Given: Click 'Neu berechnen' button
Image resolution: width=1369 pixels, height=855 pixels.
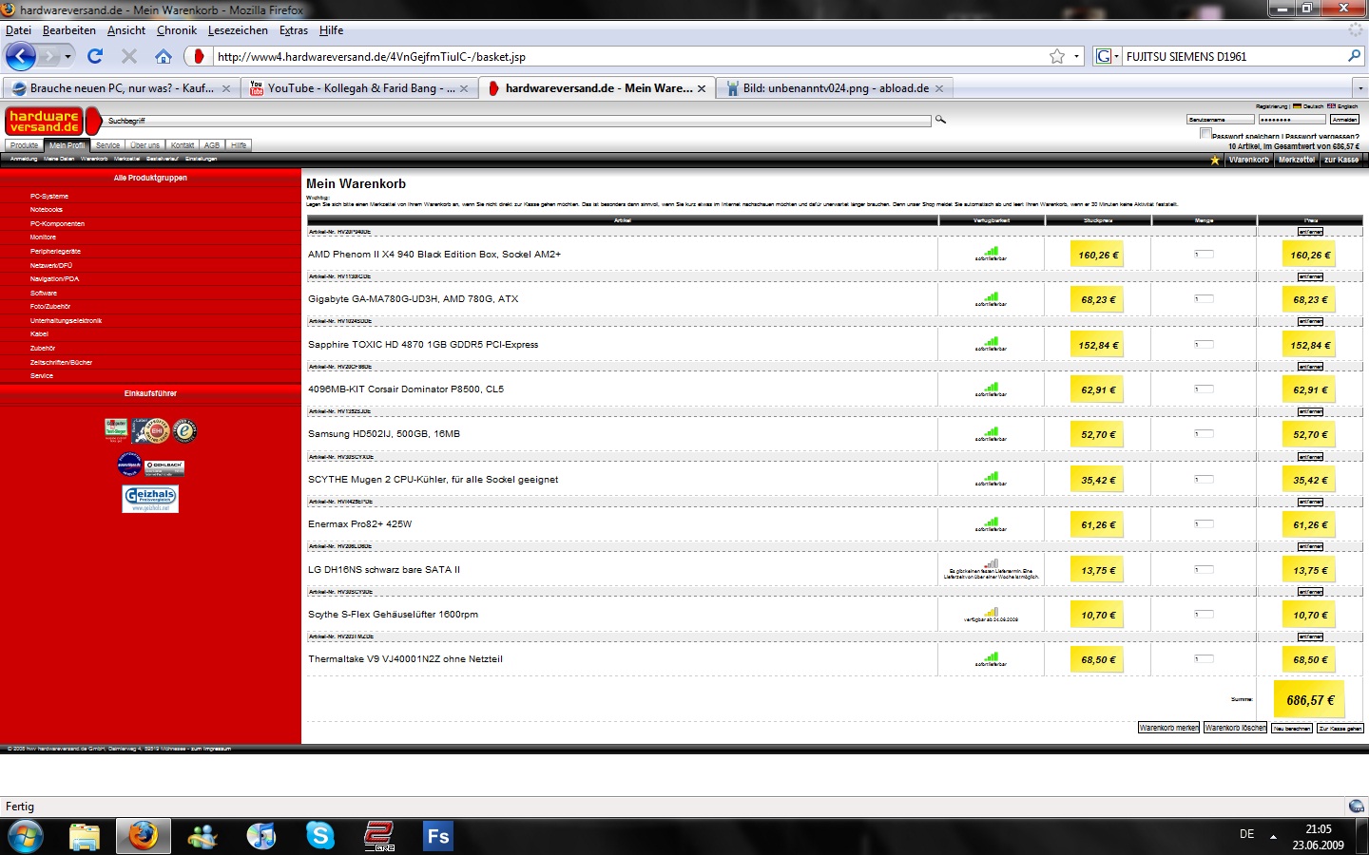Looking at the screenshot, I should coord(1292,728).
